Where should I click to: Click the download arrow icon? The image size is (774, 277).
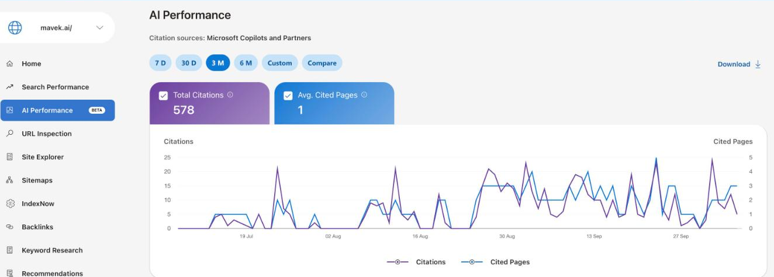pyautogui.click(x=758, y=64)
